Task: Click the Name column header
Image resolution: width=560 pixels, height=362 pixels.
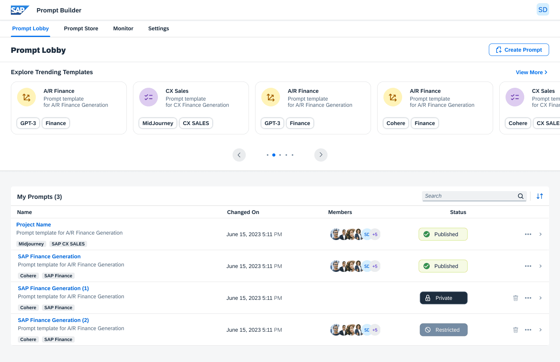Action: [24, 212]
